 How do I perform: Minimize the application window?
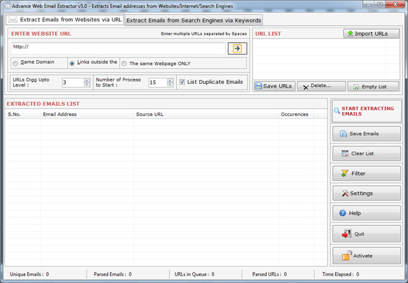(x=369, y=4)
